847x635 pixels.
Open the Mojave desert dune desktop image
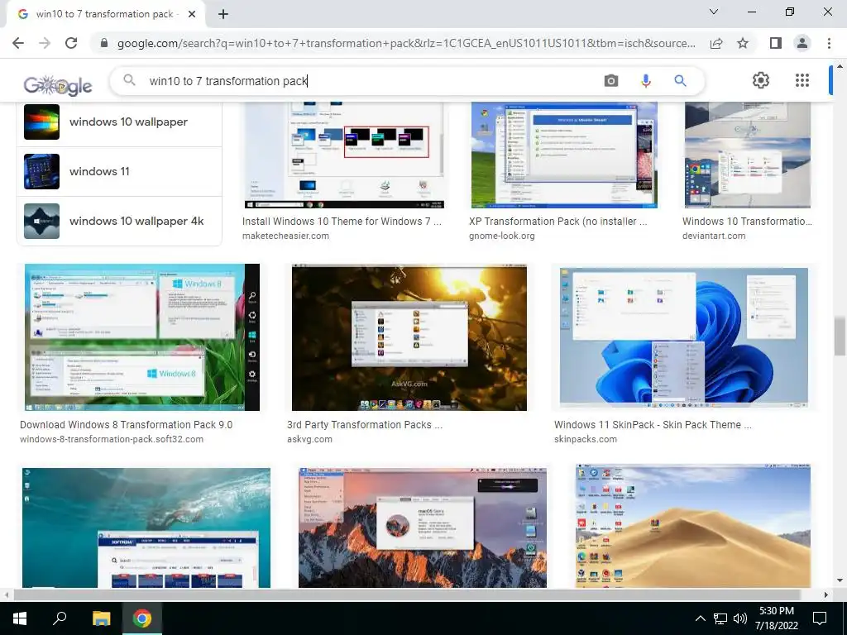(x=693, y=525)
